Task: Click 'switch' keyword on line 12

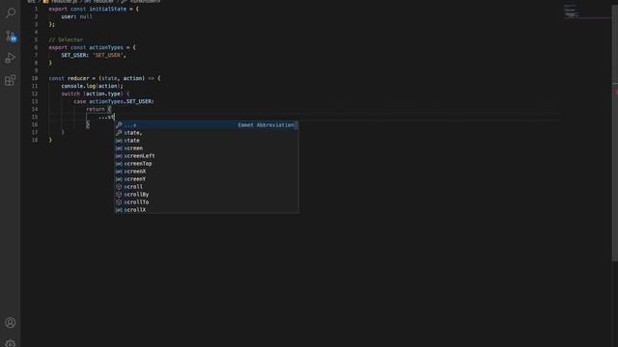Action: click(70, 93)
